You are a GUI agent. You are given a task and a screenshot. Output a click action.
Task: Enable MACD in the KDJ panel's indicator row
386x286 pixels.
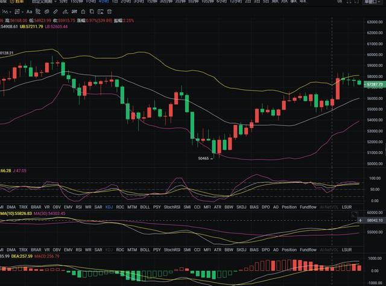tap(1, 206)
